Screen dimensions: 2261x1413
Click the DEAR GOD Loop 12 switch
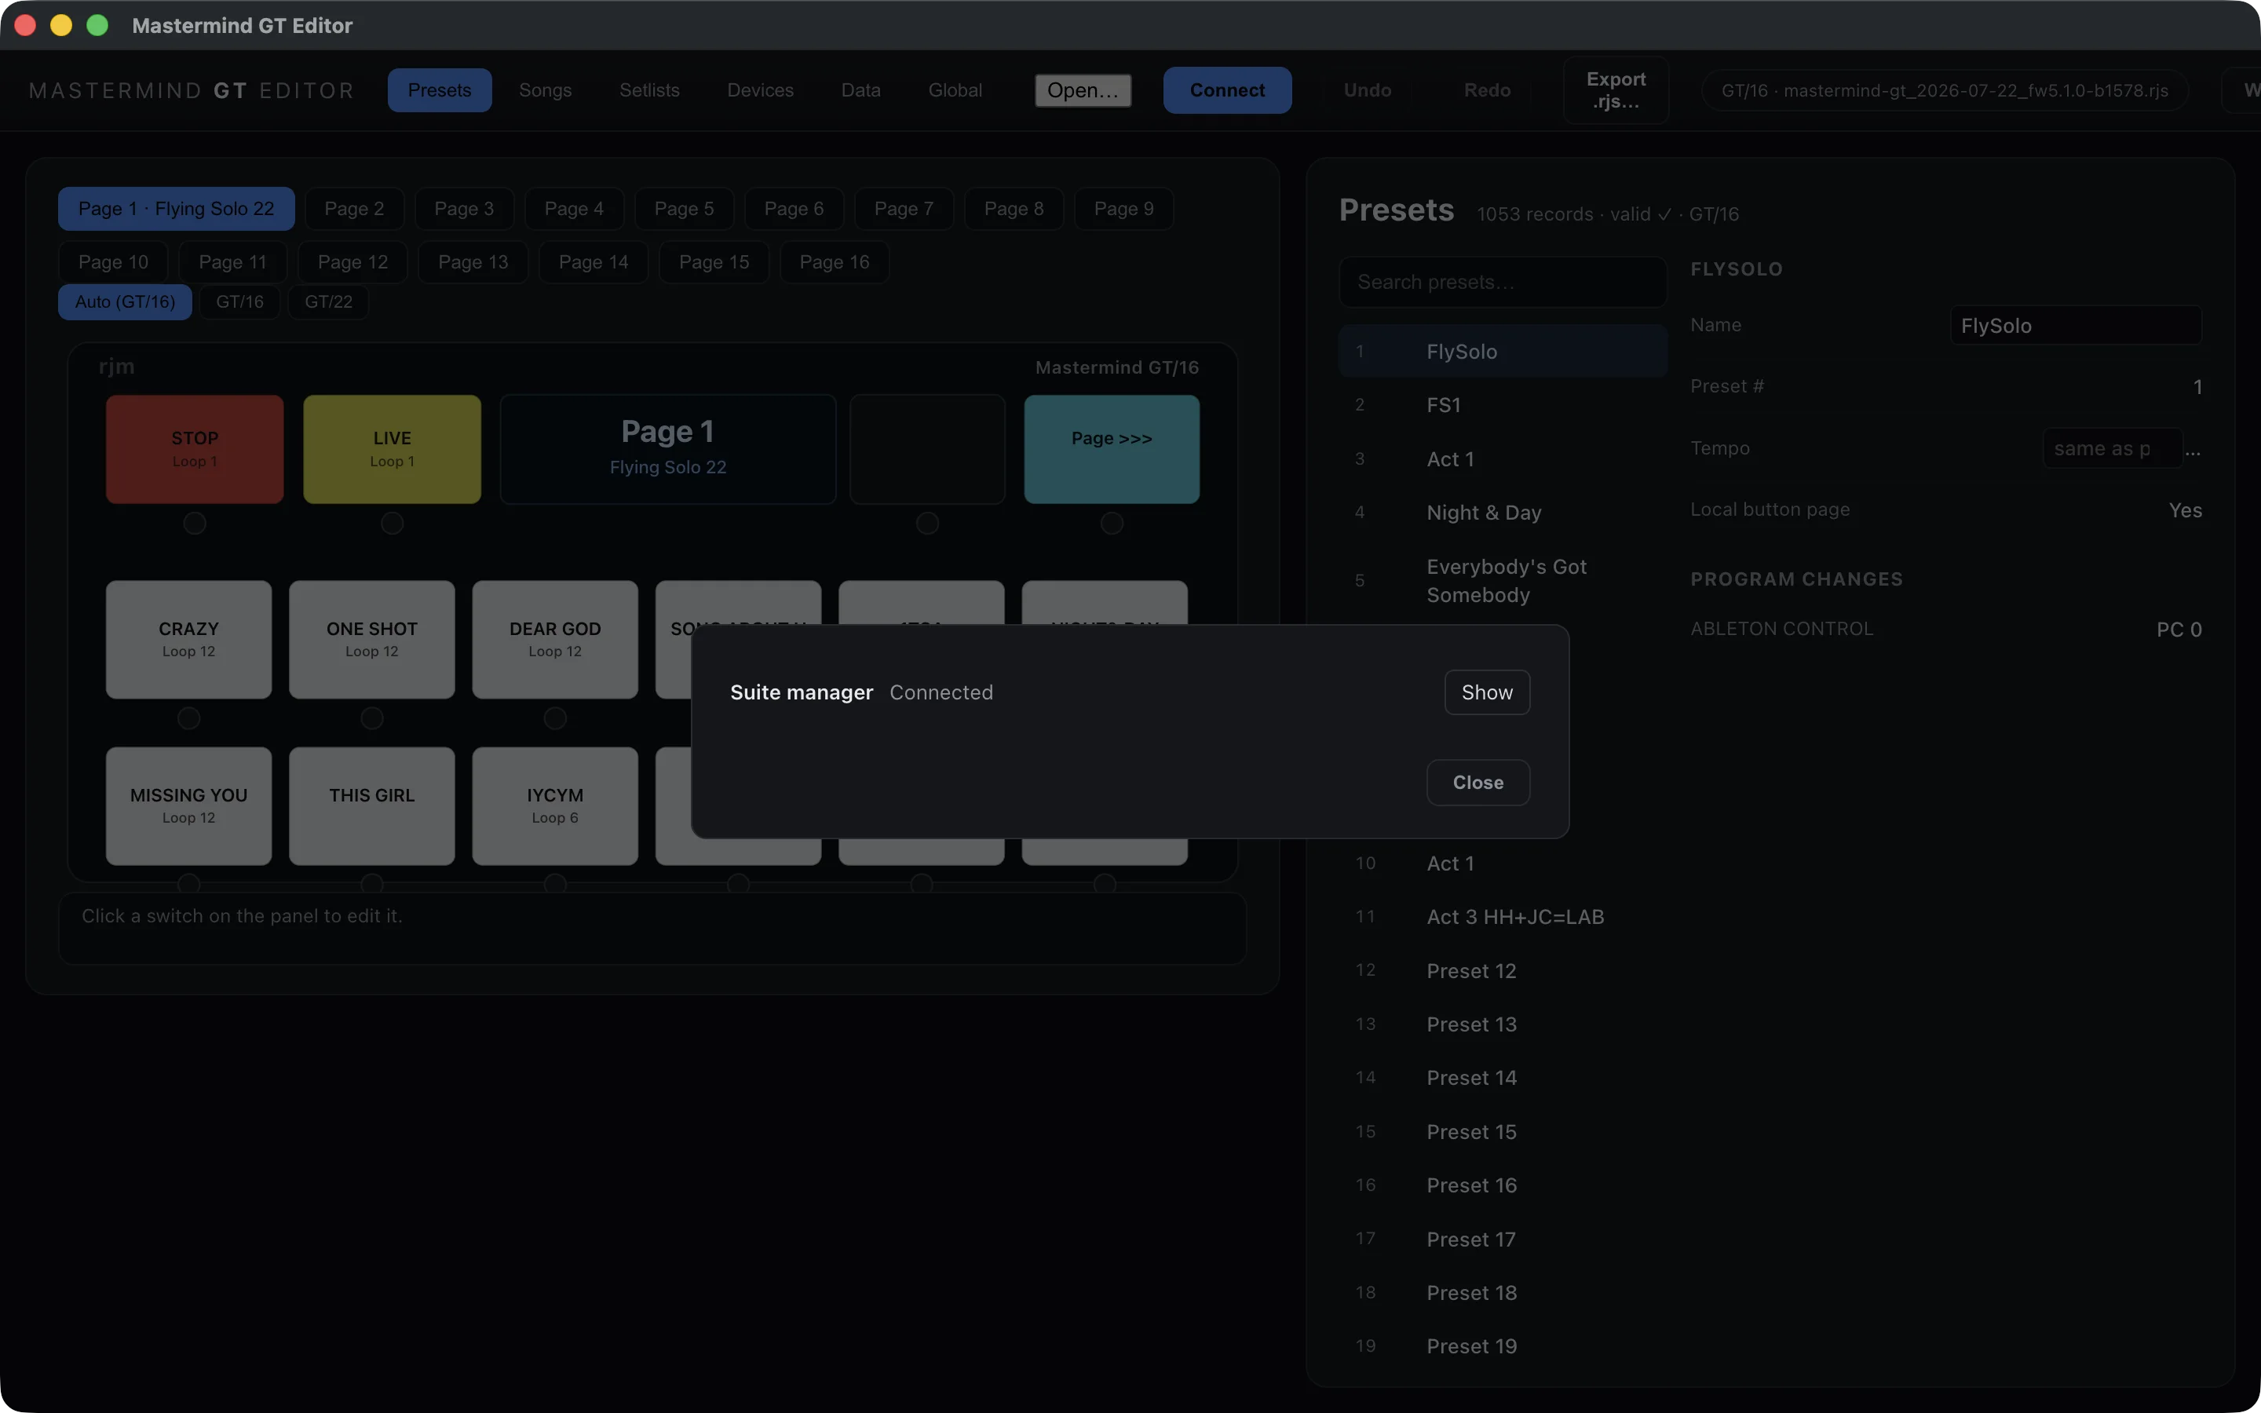(x=555, y=639)
